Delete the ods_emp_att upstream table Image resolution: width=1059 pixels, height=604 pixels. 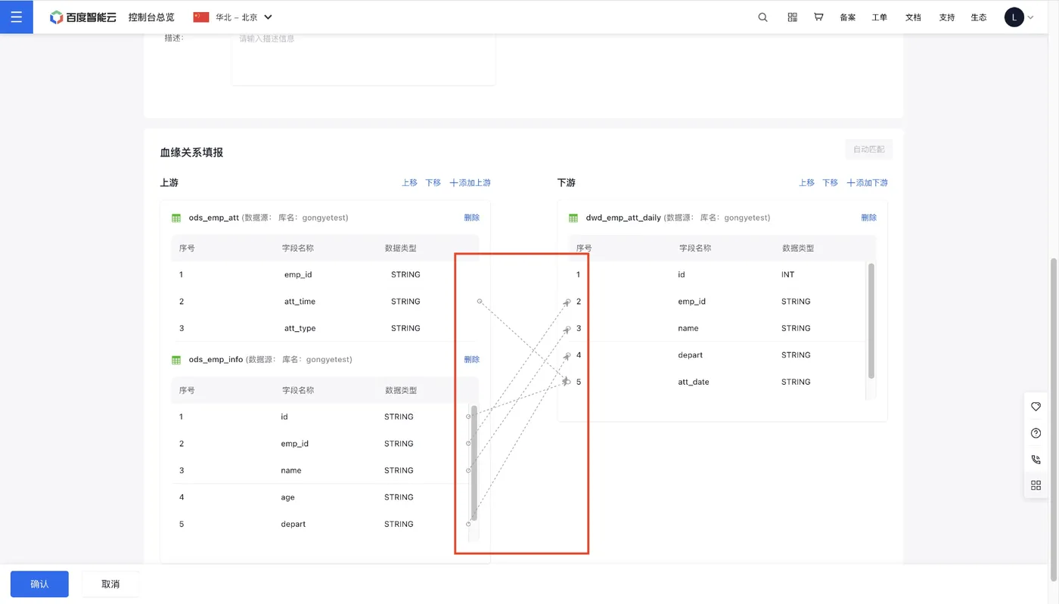pos(472,218)
